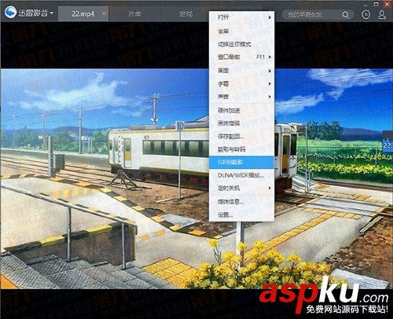
Task: Close the player window
Action: click(387, 4)
